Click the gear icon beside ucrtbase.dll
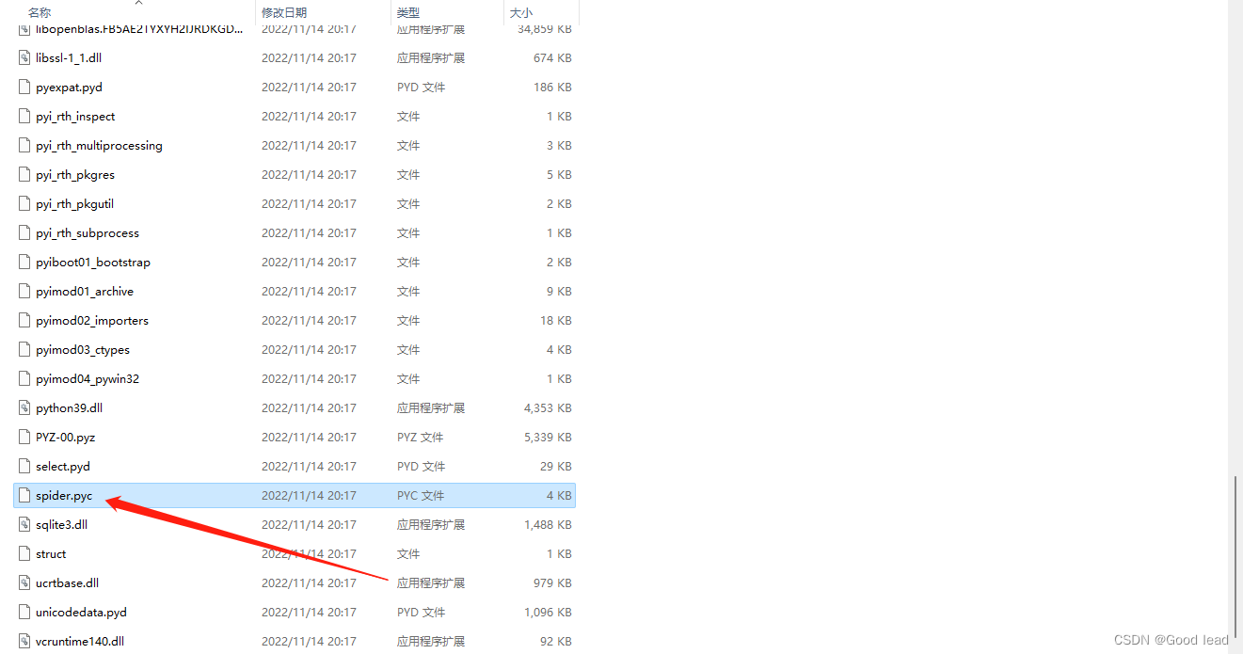Viewport: 1243px width, 654px height. coord(23,582)
